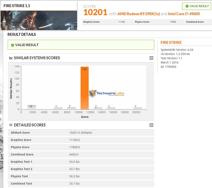The image size is (212, 188).
Task: Click Combined Test value 20.7 fps
Action: tap(74, 184)
